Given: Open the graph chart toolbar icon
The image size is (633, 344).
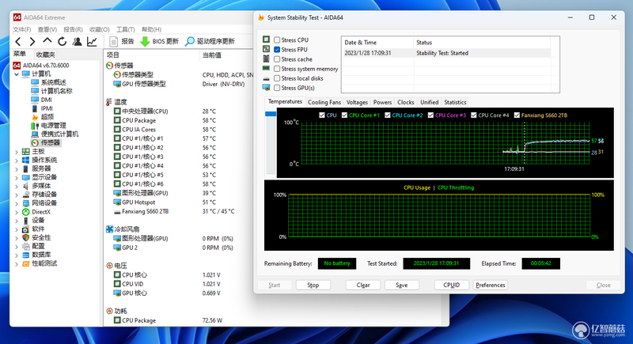Looking at the screenshot, I should coord(92,41).
